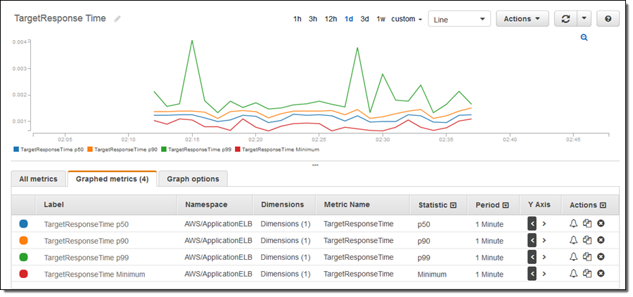Click the pencil icon to edit graph title
Viewport: 633px width, 297px height.
(x=117, y=19)
